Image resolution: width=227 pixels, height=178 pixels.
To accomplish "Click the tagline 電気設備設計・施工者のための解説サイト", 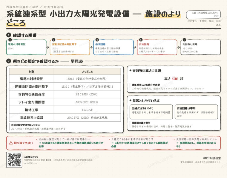I will pos(200,162).
